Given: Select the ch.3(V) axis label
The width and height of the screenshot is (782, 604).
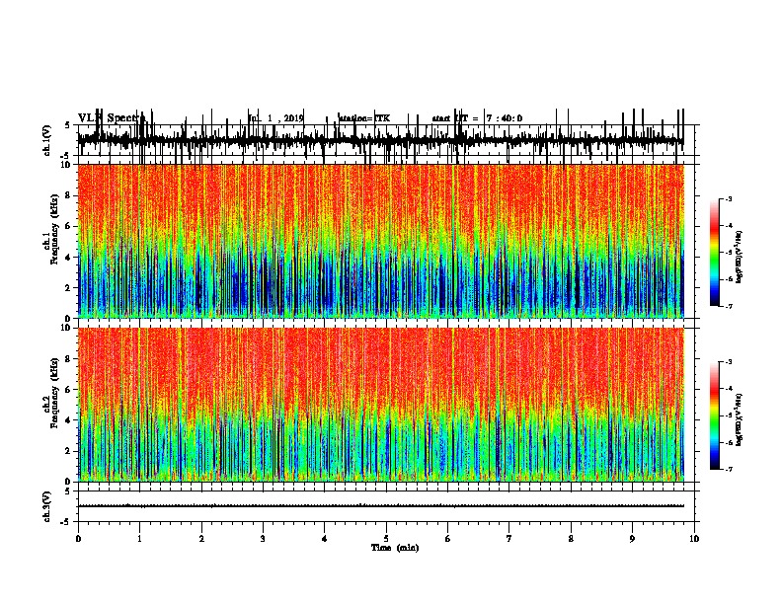Looking at the screenshot, I should click(47, 506).
